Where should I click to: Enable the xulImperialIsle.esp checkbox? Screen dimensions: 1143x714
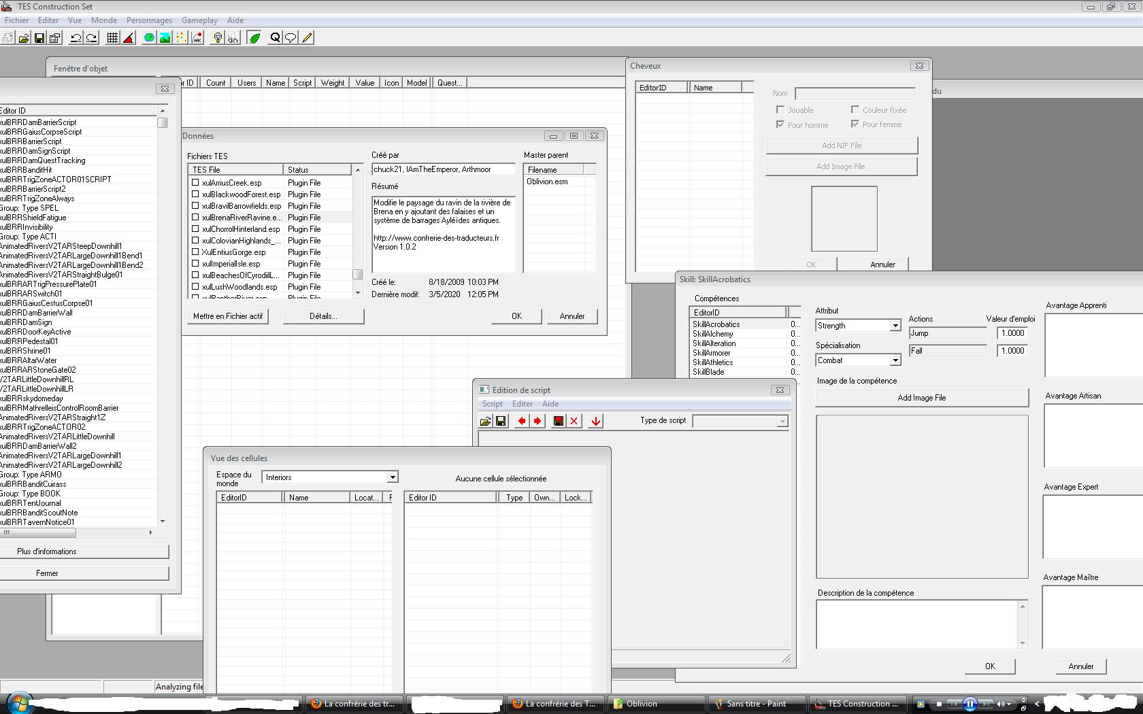(x=195, y=264)
